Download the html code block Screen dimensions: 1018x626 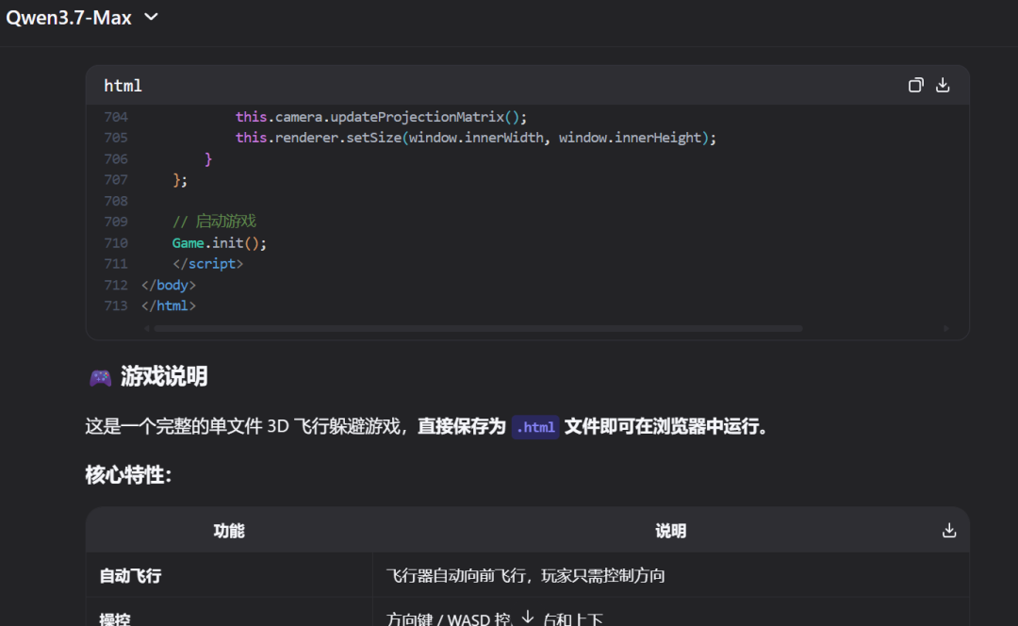coord(943,85)
